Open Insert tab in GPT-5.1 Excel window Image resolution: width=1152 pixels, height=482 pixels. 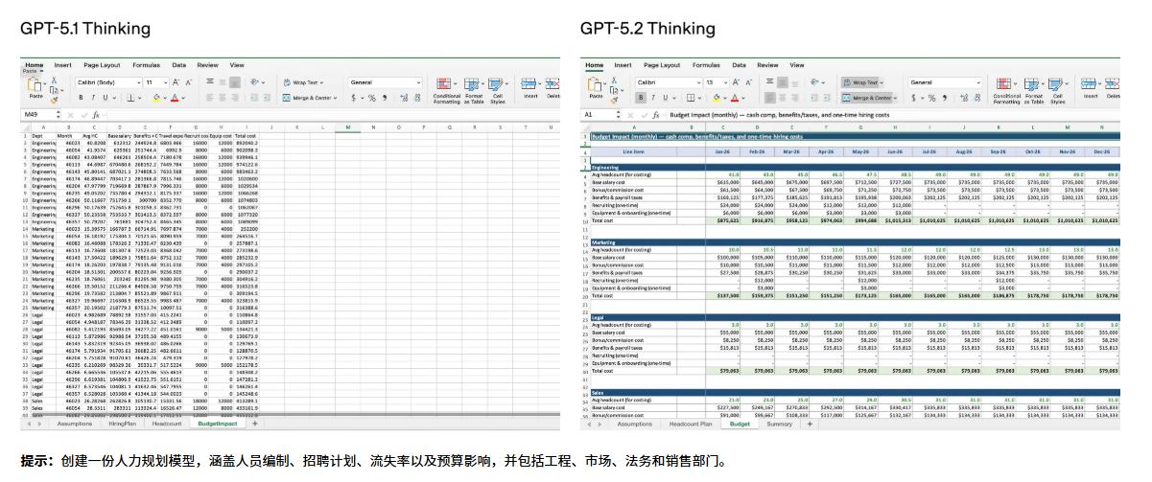62,65
